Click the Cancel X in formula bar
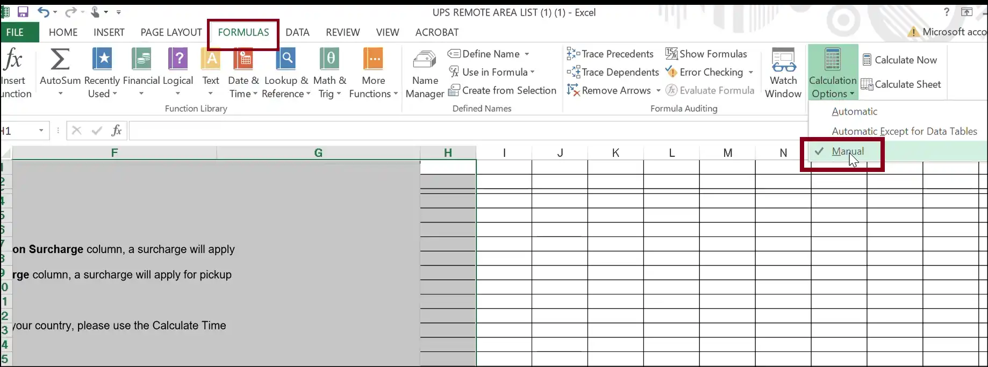 click(x=76, y=130)
